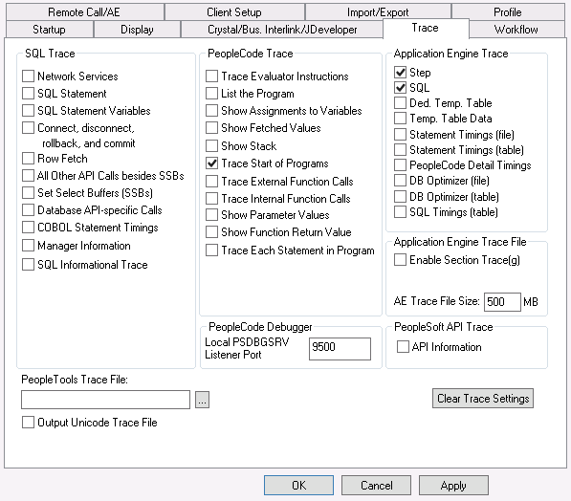Go to the Import/Export tab
Image resolution: width=571 pixels, height=501 pixels.
(378, 12)
